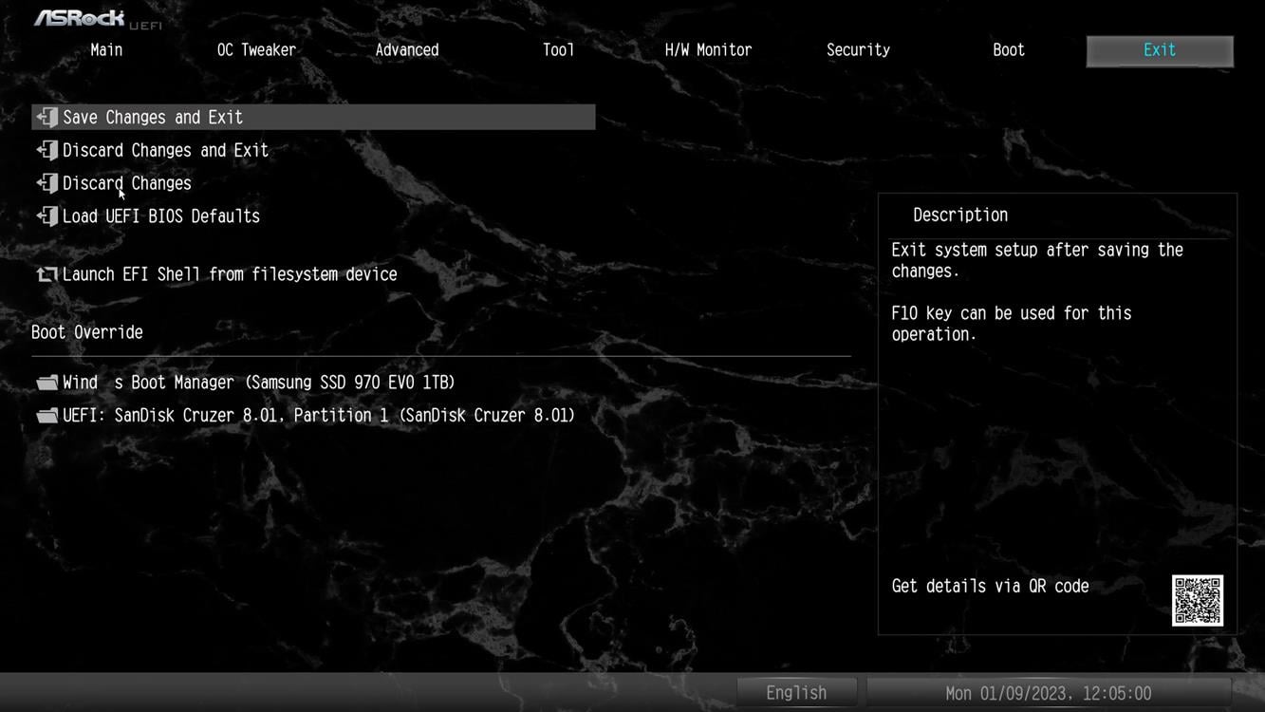1265x712 pixels.
Task: Click the date and time display
Action: click(1048, 693)
